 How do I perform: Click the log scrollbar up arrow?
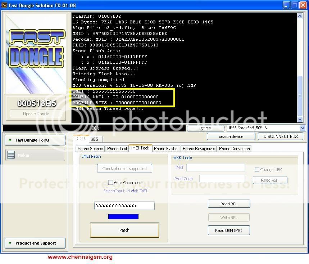pyautogui.click(x=300, y=16)
